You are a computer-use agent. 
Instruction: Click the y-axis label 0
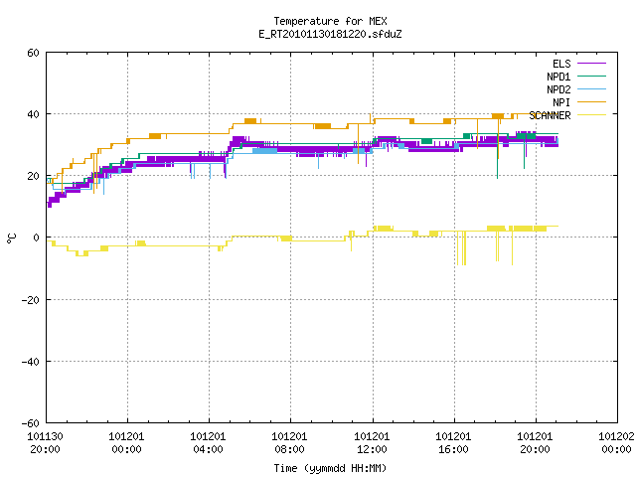tap(36, 238)
